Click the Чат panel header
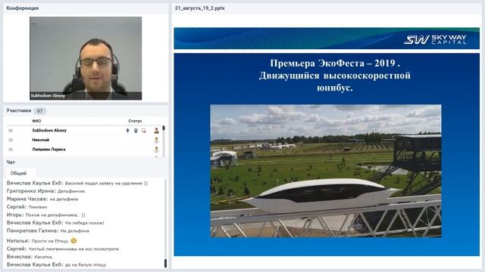This screenshot has height=272, width=485. click(11, 162)
